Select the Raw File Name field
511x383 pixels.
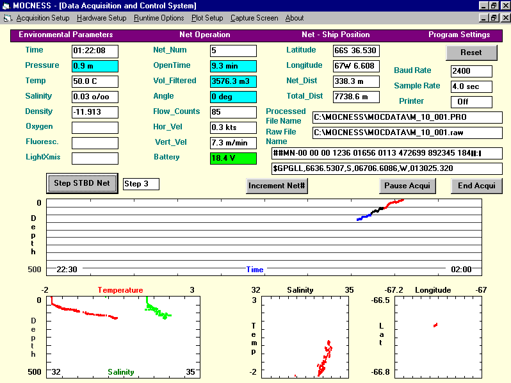pyautogui.click(x=407, y=133)
